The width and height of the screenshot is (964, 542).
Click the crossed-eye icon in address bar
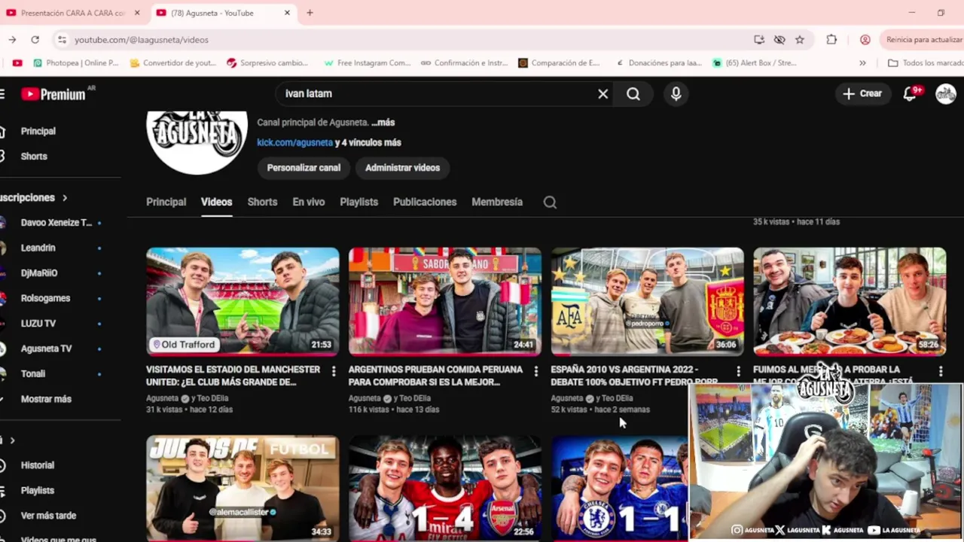pos(779,40)
